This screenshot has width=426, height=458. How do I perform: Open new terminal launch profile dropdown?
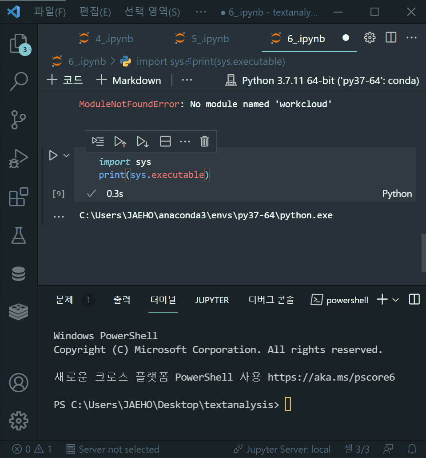click(395, 300)
